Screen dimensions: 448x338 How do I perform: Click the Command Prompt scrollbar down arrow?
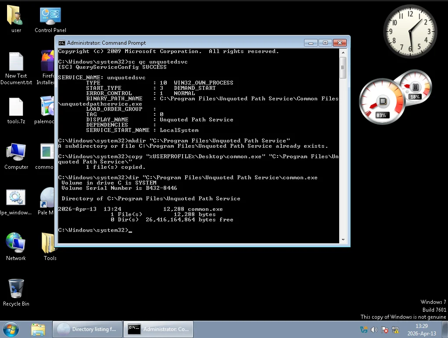343,240
